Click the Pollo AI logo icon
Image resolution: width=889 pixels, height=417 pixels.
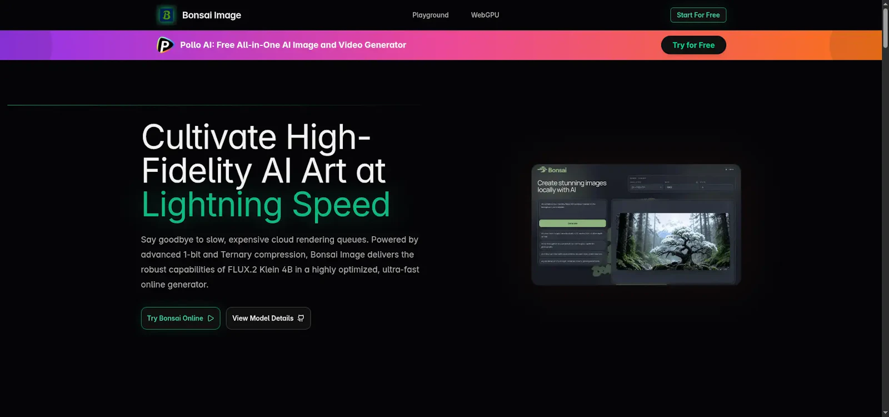[165, 45]
